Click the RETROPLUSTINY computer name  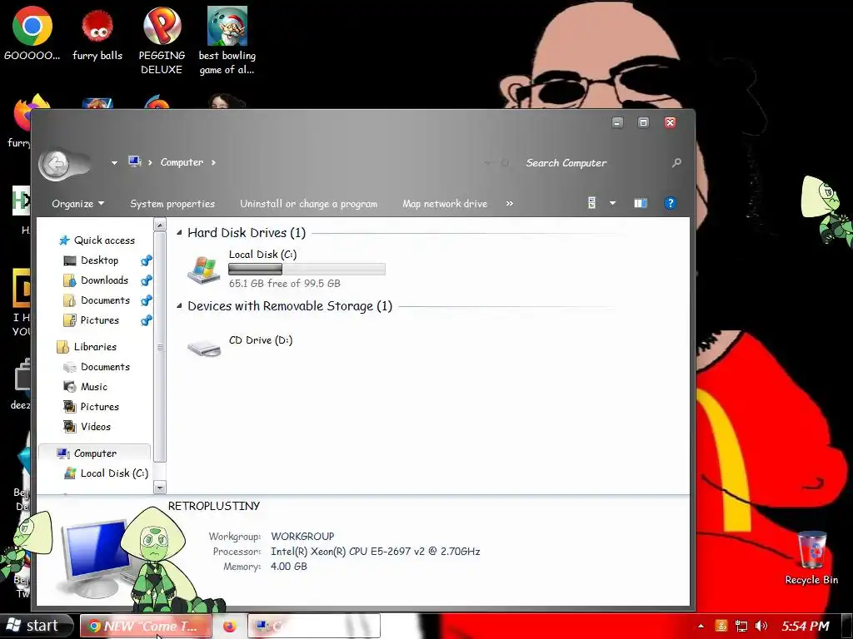click(x=214, y=506)
